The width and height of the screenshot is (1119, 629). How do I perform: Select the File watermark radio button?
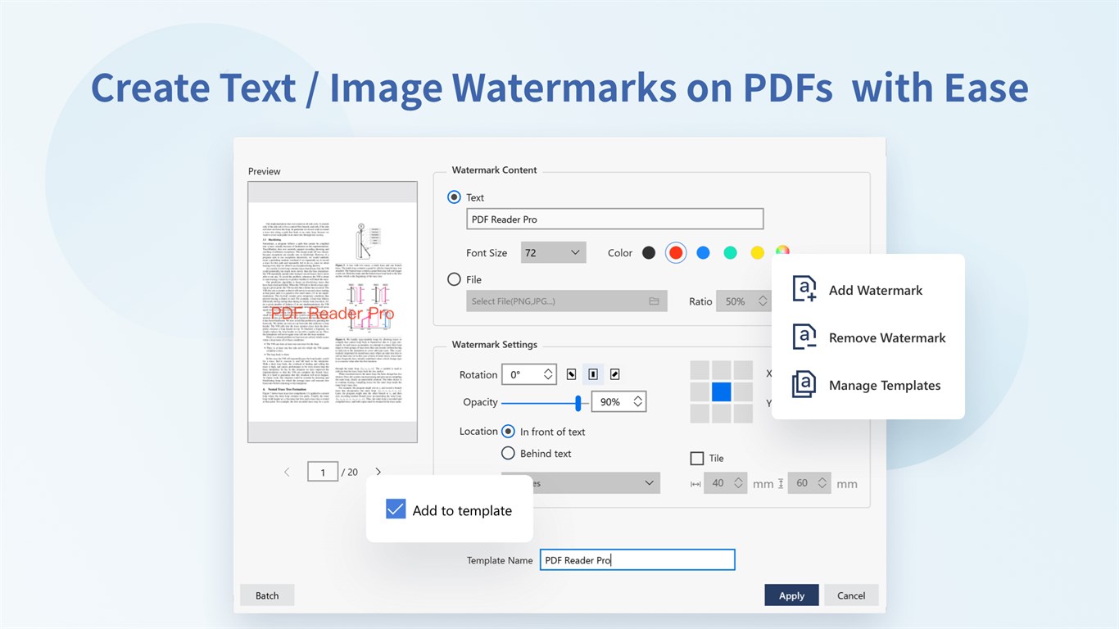pos(455,279)
